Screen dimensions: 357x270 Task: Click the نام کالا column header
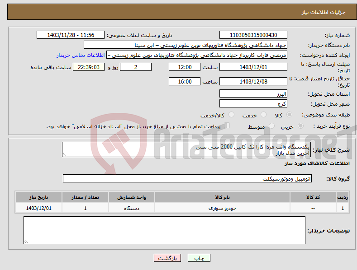(222, 197)
